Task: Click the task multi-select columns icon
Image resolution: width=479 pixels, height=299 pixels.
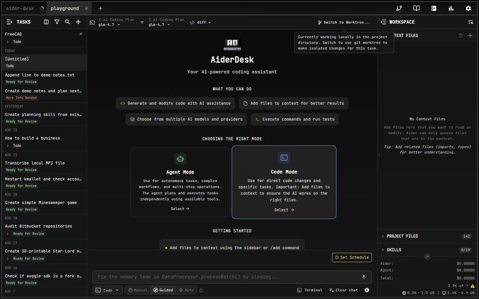Action: [46, 22]
